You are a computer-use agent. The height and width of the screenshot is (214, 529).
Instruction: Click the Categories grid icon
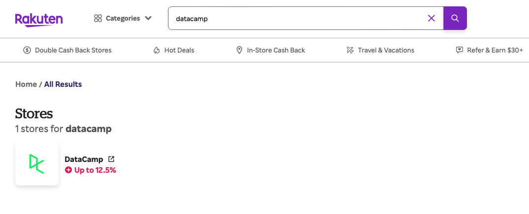point(98,18)
